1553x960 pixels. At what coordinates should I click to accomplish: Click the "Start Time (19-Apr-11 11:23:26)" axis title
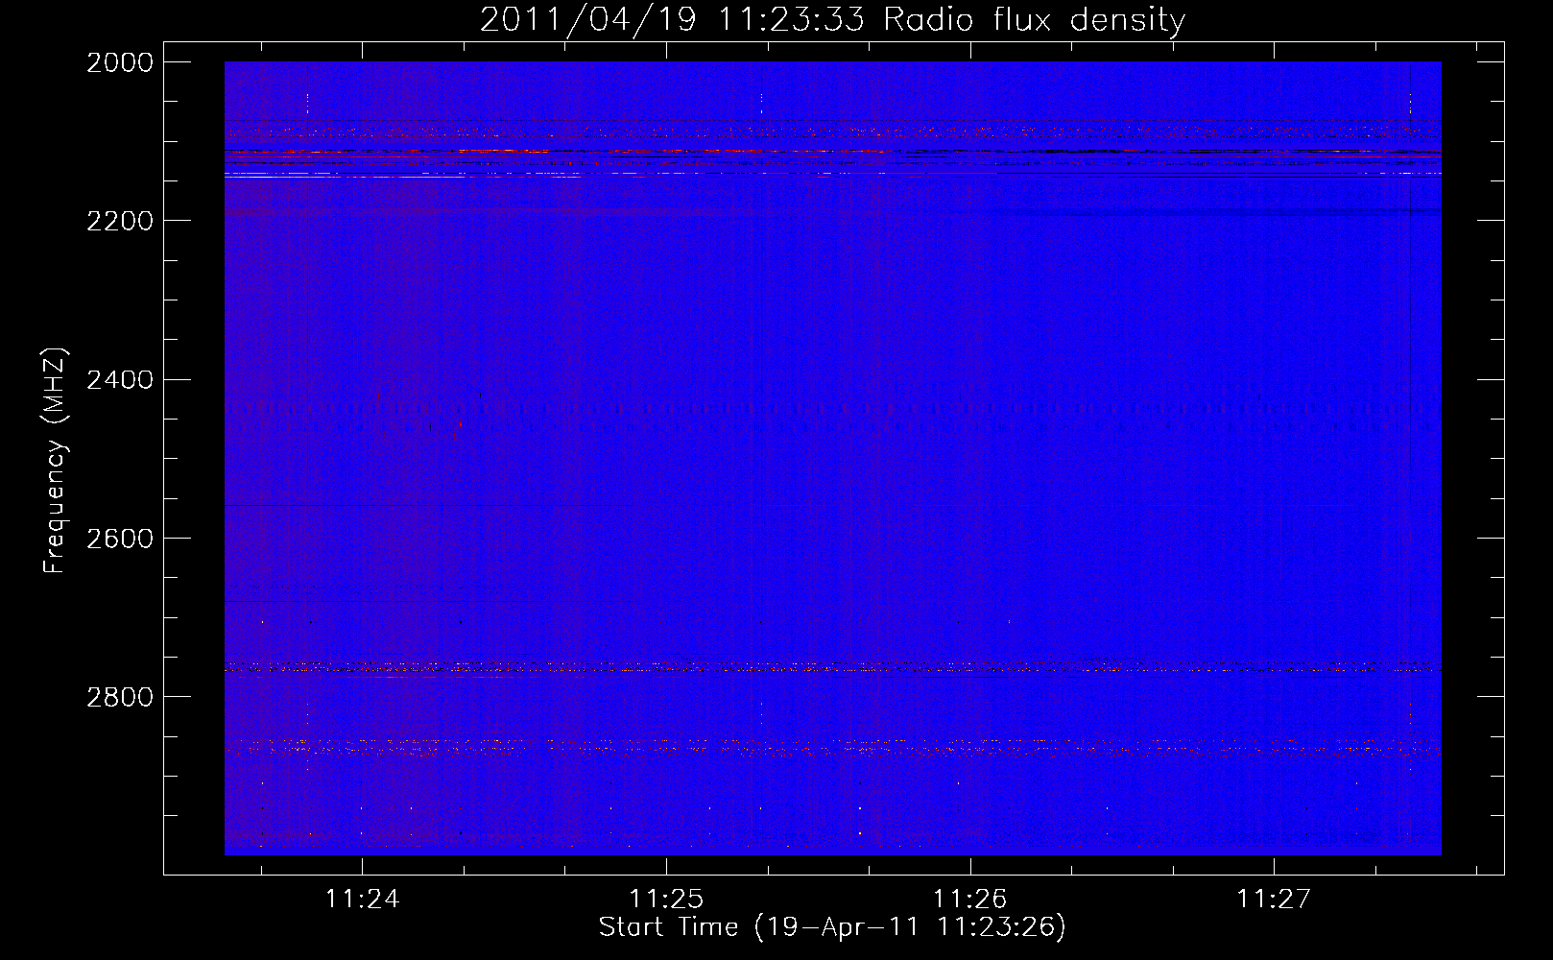832,927
